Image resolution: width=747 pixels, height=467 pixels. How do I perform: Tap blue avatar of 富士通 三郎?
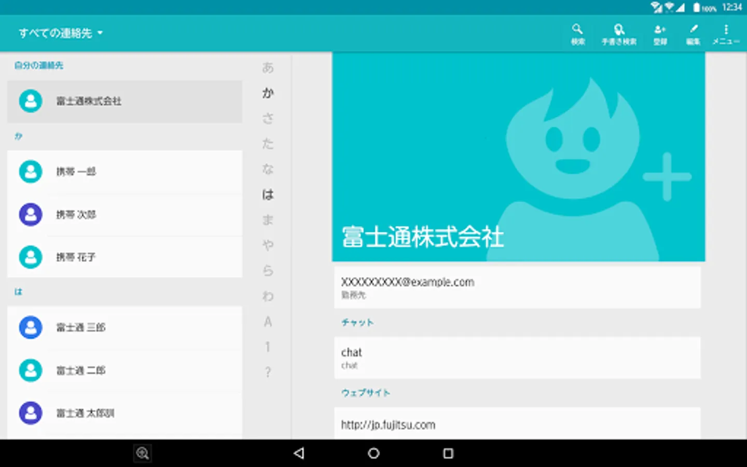[31, 327]
